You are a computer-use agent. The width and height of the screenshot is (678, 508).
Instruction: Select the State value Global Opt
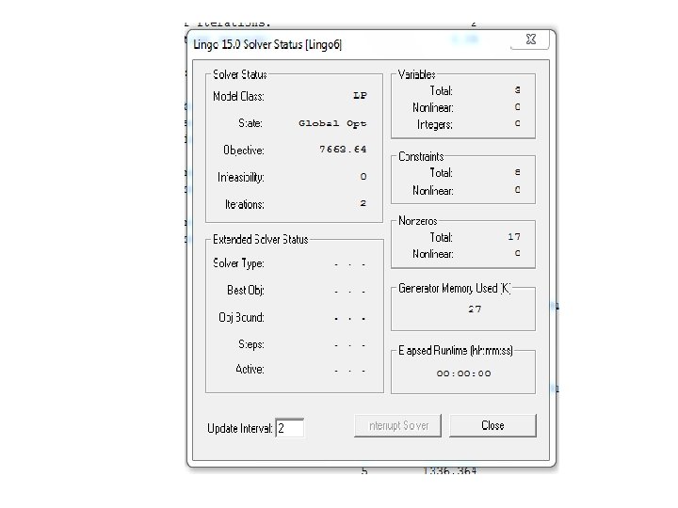332,123
